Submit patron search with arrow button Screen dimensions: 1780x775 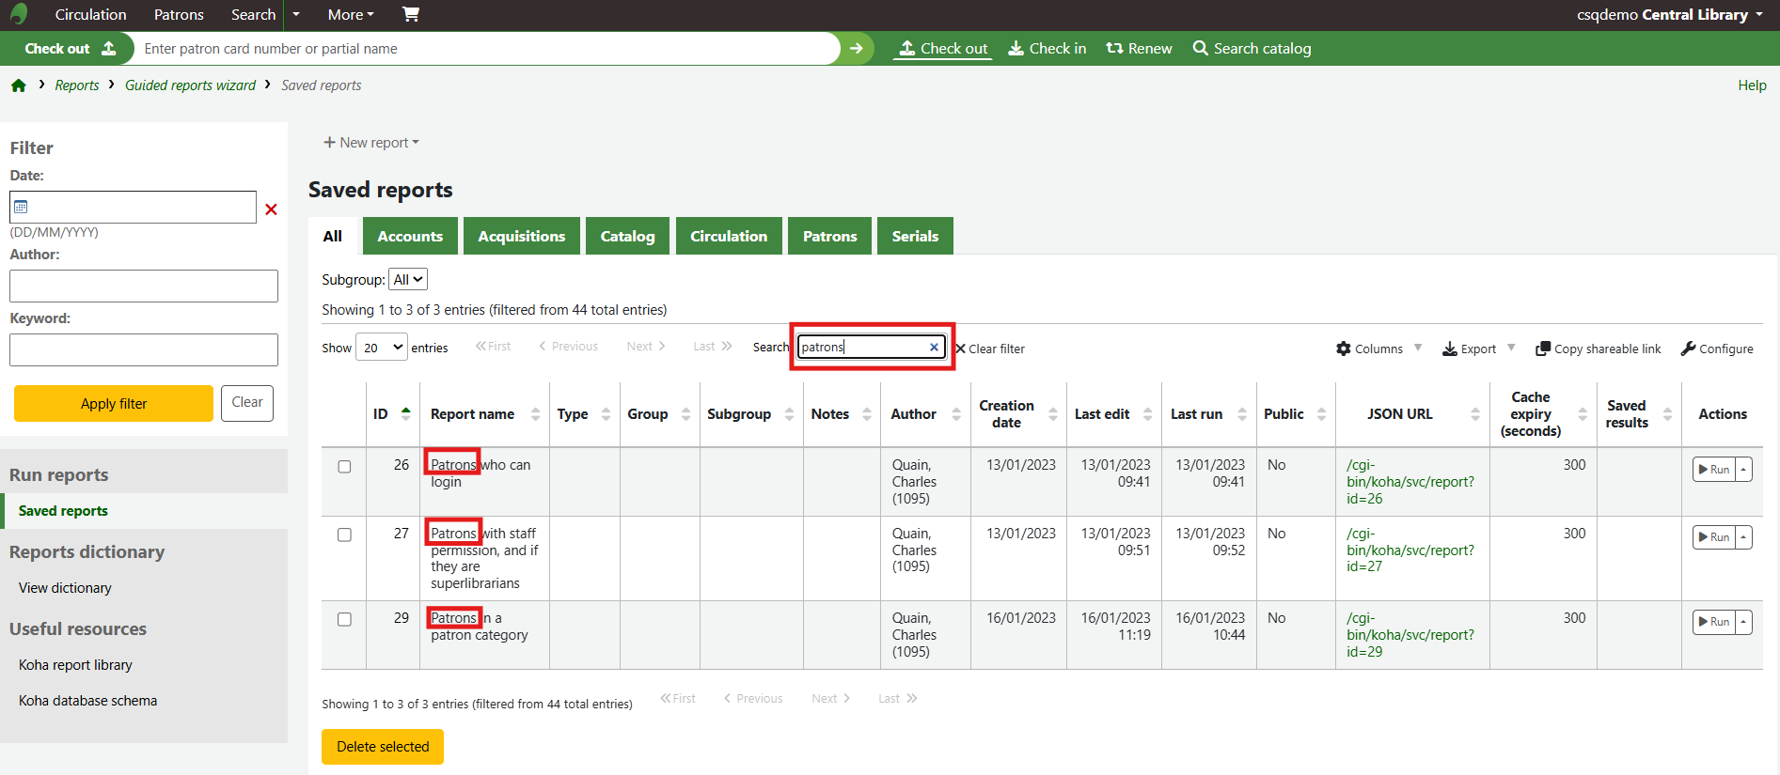click(x=856, y=49)
